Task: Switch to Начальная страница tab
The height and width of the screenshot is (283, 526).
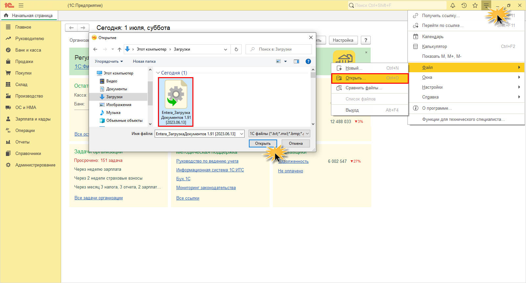Action: pos(29,15)
